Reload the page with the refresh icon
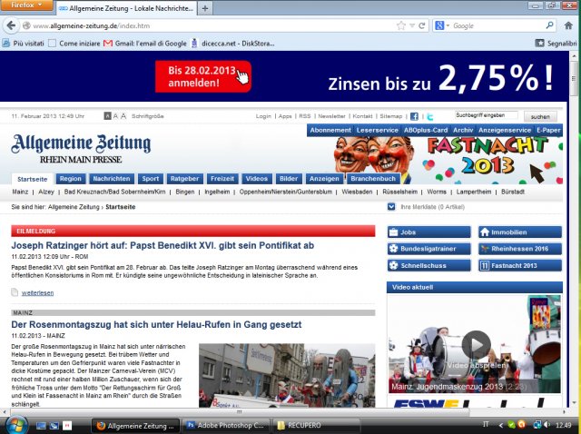581x434 pixels. 421,26
